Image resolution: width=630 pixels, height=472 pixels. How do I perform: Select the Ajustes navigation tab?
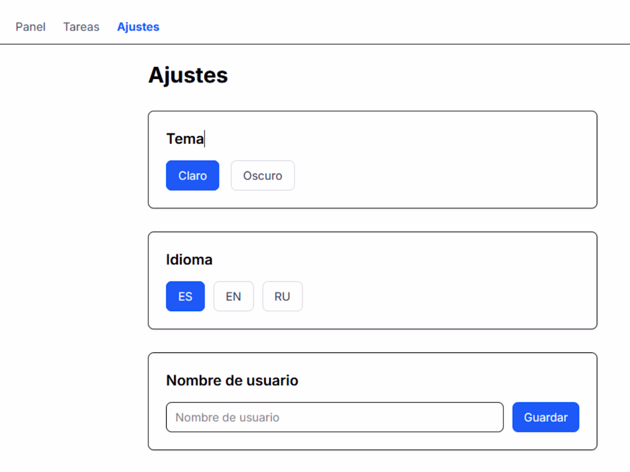coord(138,27)
